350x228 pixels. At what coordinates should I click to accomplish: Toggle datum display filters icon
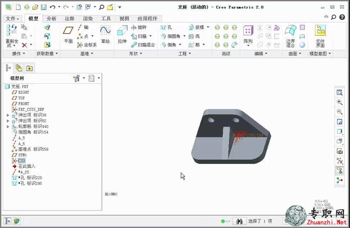(x=340, y=161)
